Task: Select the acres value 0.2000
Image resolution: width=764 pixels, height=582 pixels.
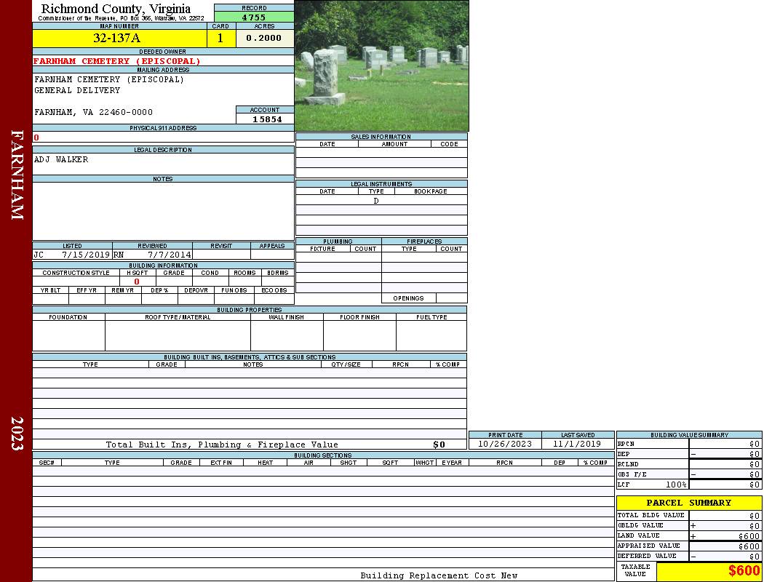Action: pos(264,39)
